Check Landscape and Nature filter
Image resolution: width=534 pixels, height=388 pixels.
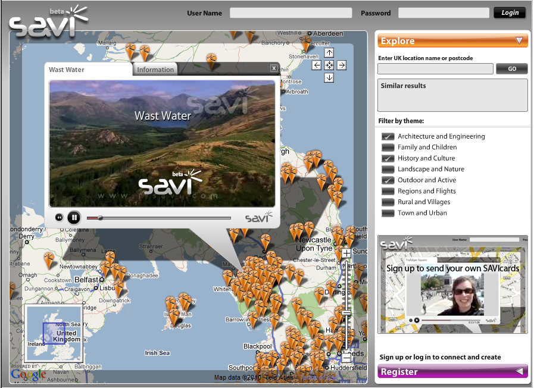(x=388, y=169)
